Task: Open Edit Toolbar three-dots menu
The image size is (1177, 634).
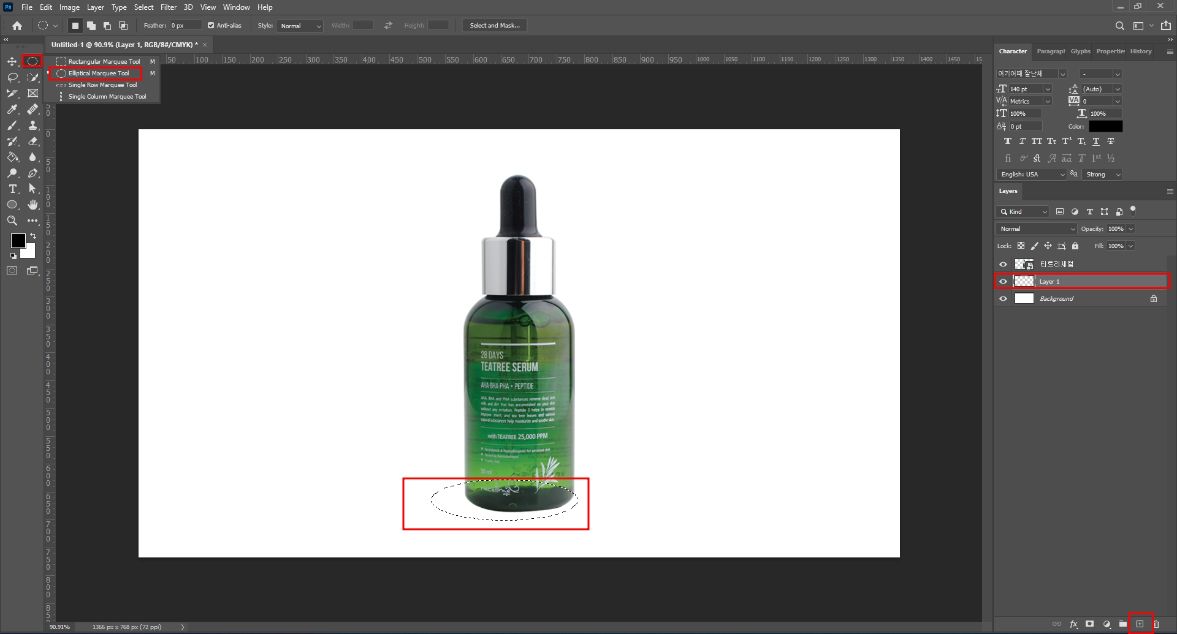Action: click(x=32, y=221)
